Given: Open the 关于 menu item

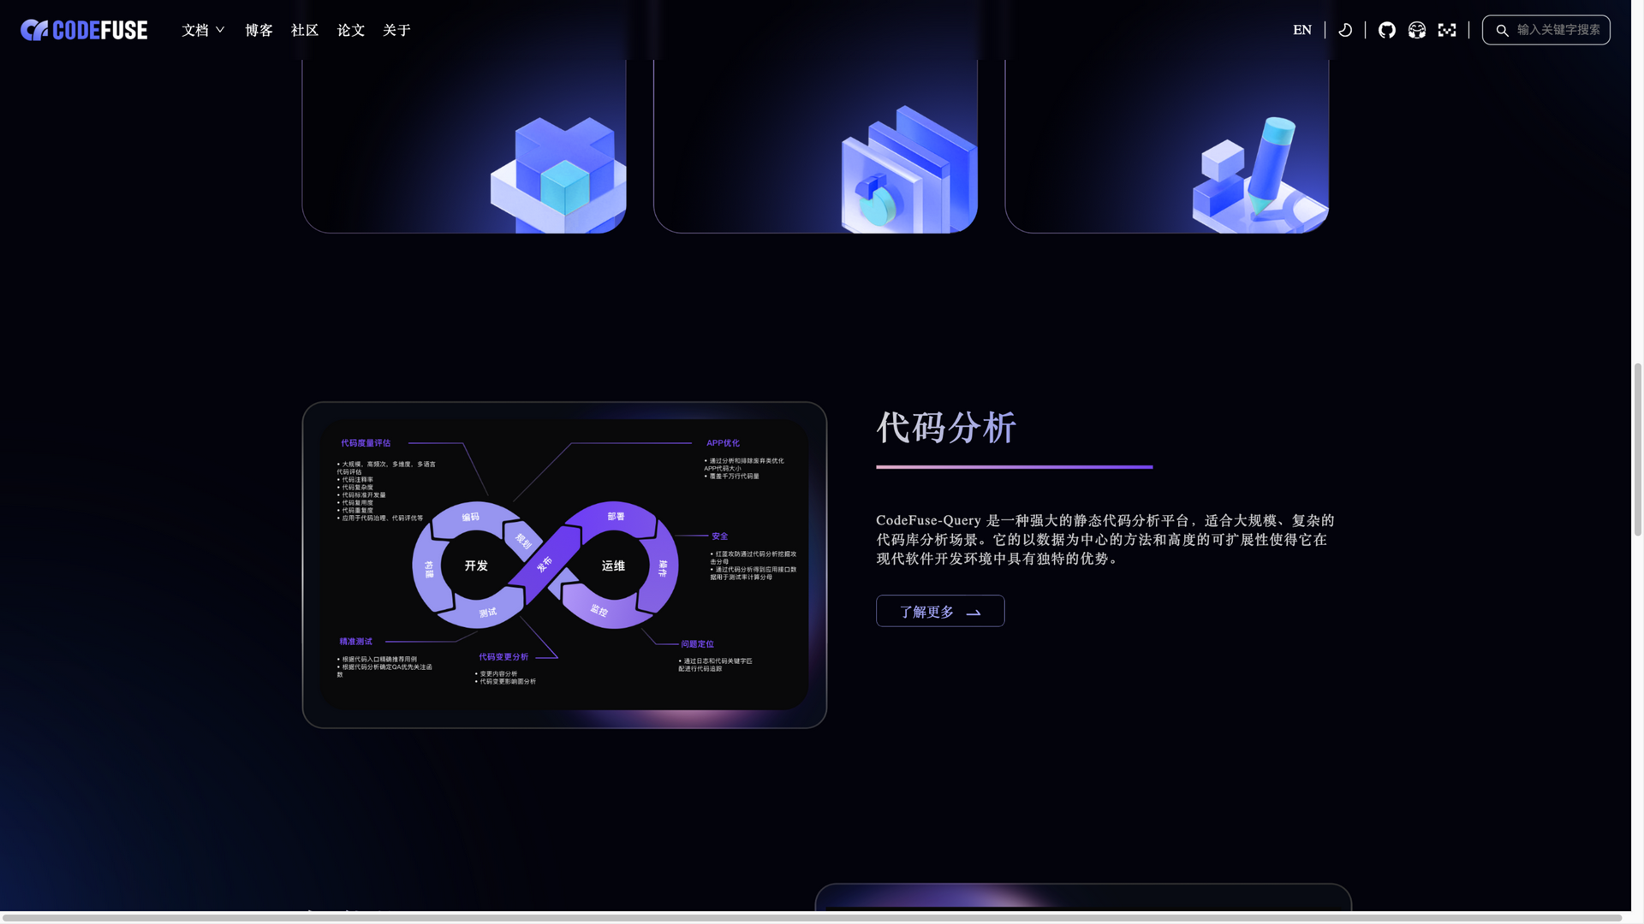Looking at the screenshot, I should tap(396, 30).
